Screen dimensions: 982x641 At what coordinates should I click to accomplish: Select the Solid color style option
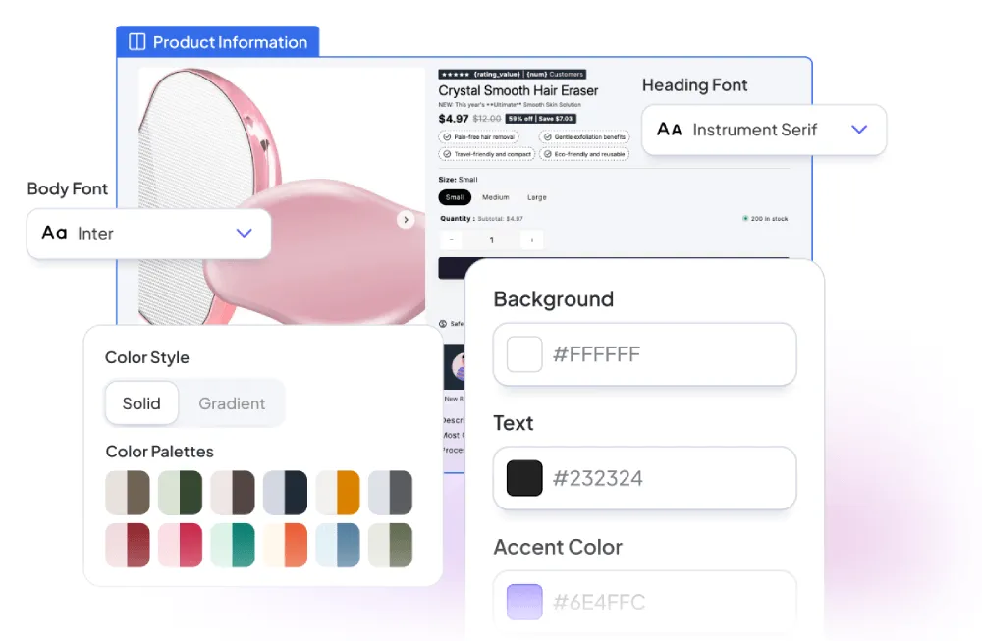(x=141, y=403)
